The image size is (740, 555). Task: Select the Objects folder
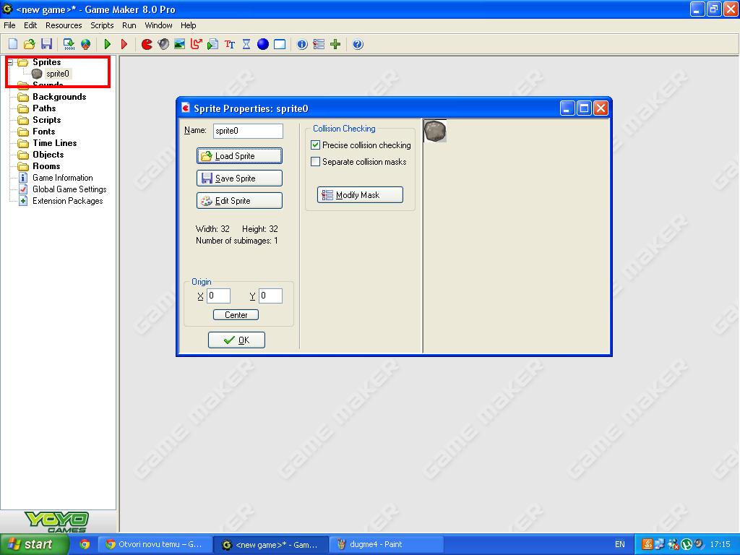coord(48,155)
